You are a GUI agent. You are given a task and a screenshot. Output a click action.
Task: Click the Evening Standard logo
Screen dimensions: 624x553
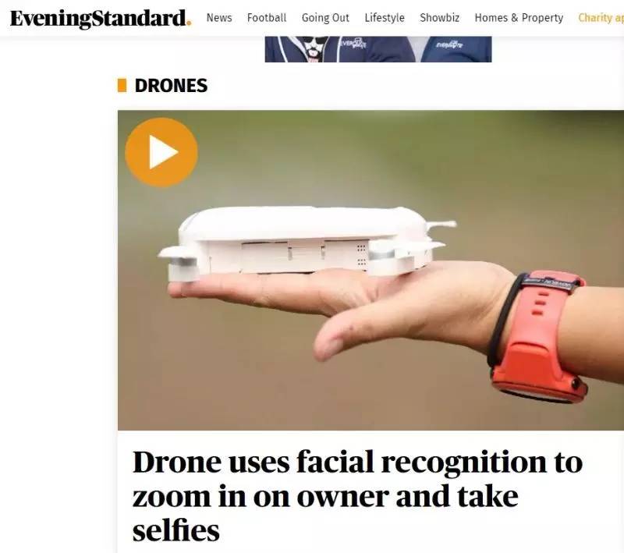(101, 18)
